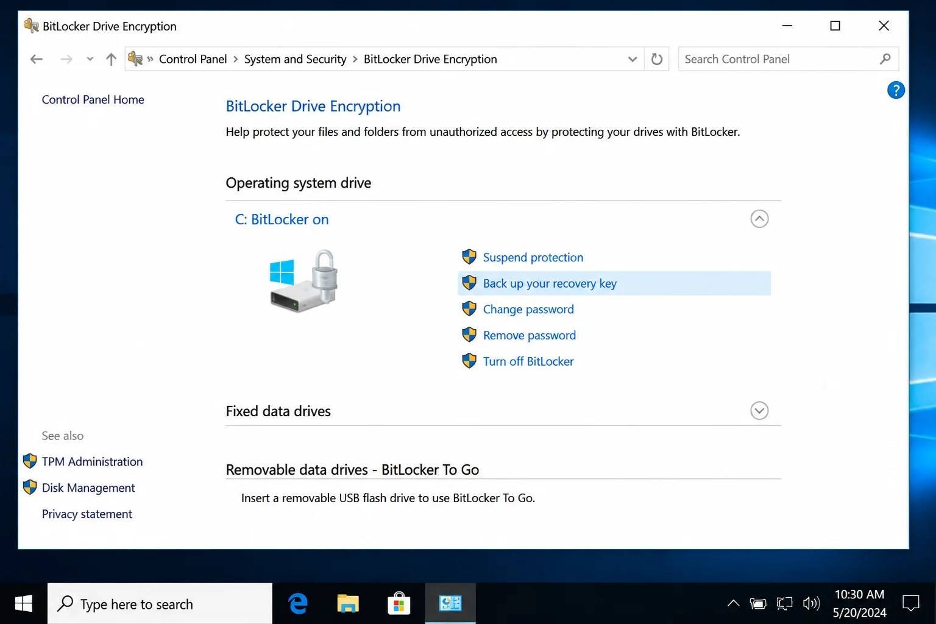Click the shield icon beside Back up your recovery key
This screenshot has width=936, height=624.
tap(469, 283)
